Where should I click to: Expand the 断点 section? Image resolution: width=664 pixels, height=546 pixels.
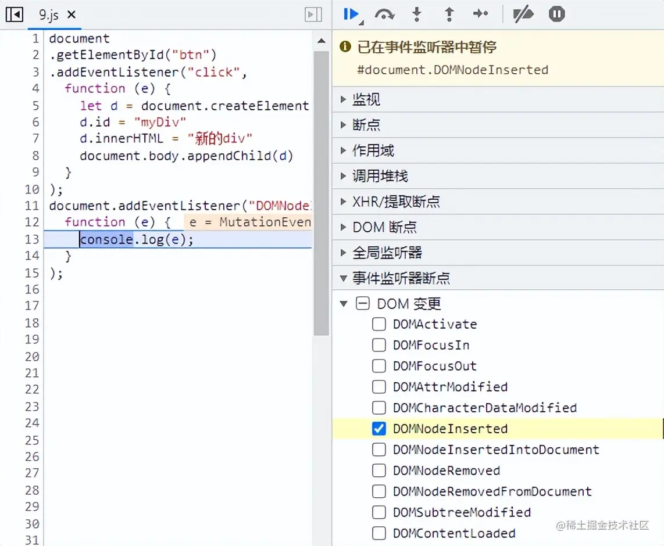[x=498, y=125]
